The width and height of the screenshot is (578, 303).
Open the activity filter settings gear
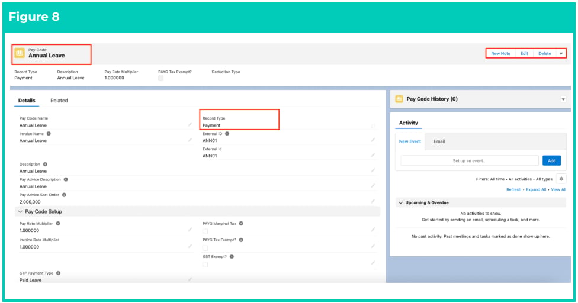point(561,179)
